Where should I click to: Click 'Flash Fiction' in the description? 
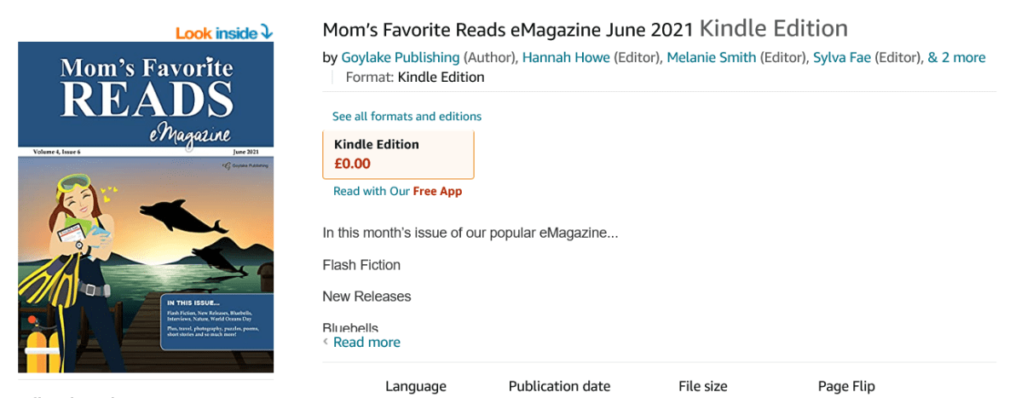coord(361,265)
